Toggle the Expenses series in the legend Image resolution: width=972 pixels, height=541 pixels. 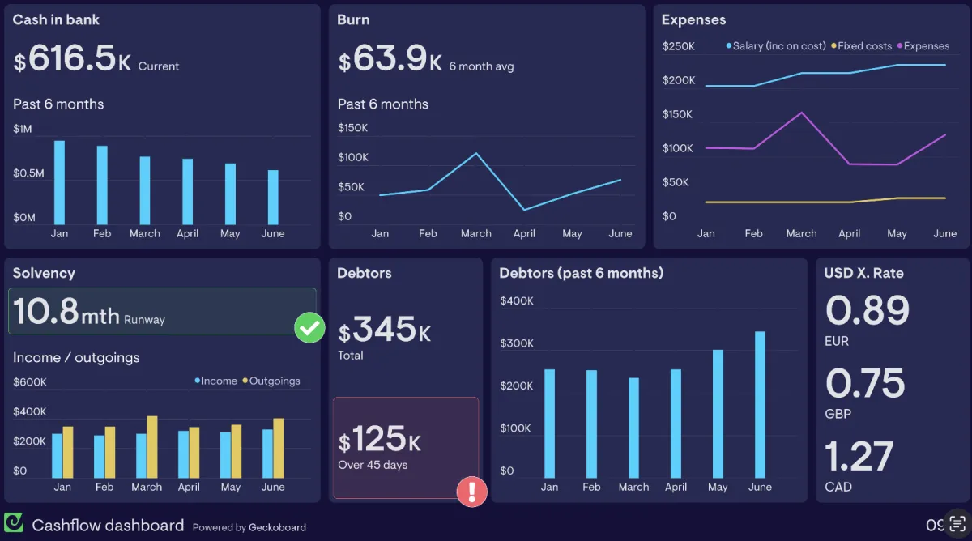(923, 46)
